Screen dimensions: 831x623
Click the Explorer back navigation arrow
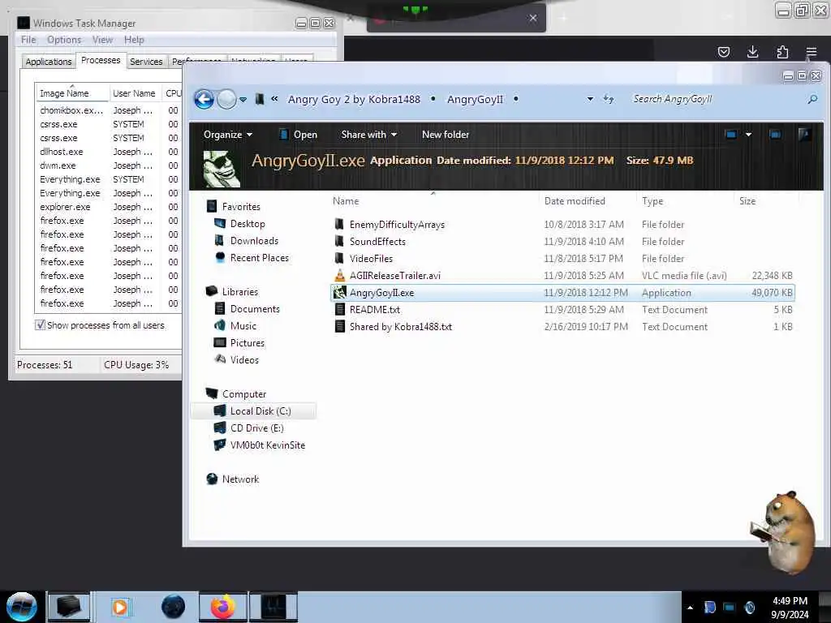click(x=204, y=99)
